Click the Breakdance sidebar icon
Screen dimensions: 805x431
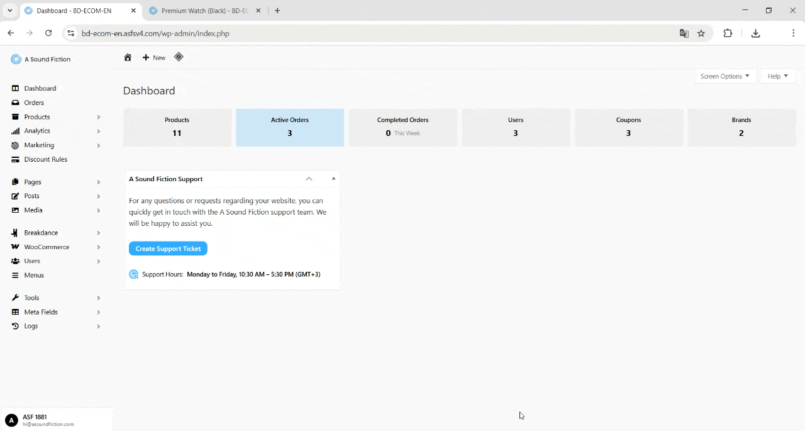(15, 232)
